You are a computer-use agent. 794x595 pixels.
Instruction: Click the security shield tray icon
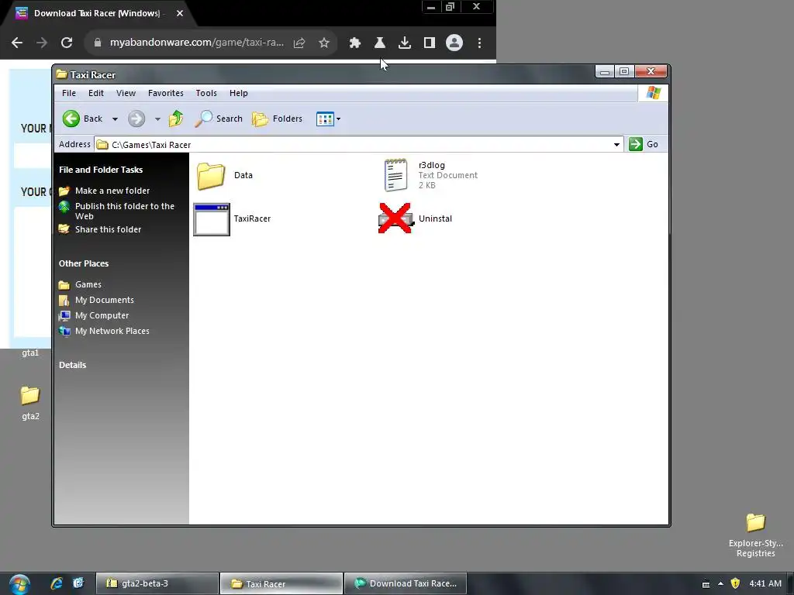(x=735, y=583)
